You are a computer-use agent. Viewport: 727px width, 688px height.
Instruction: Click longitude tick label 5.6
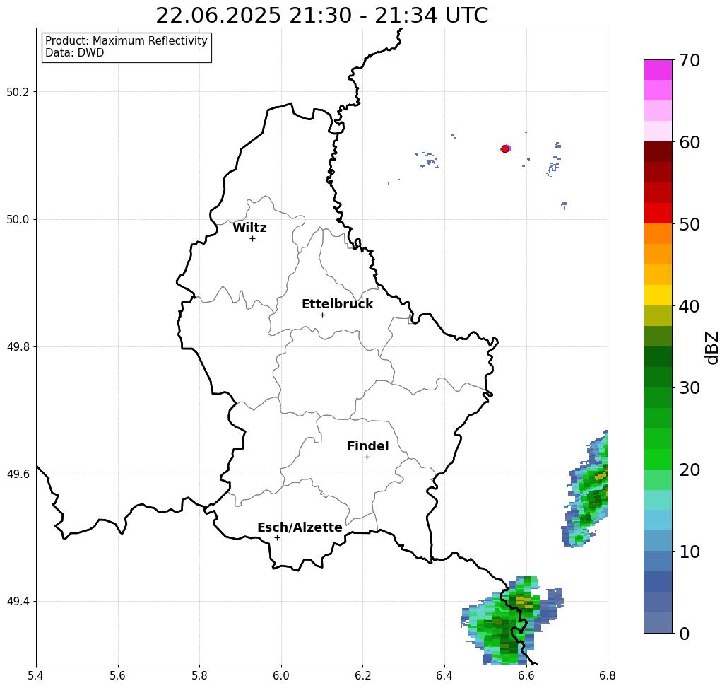118,675
